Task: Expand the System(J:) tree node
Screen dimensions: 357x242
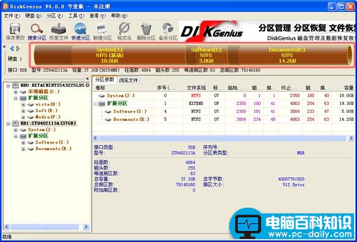Action: 15,130
